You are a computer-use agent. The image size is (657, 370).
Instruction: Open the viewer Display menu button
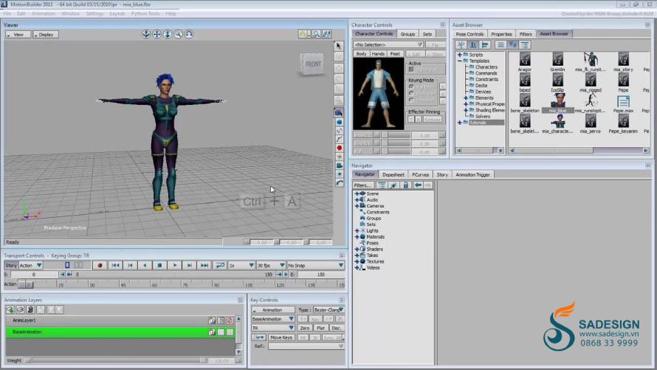click(45, 35)
